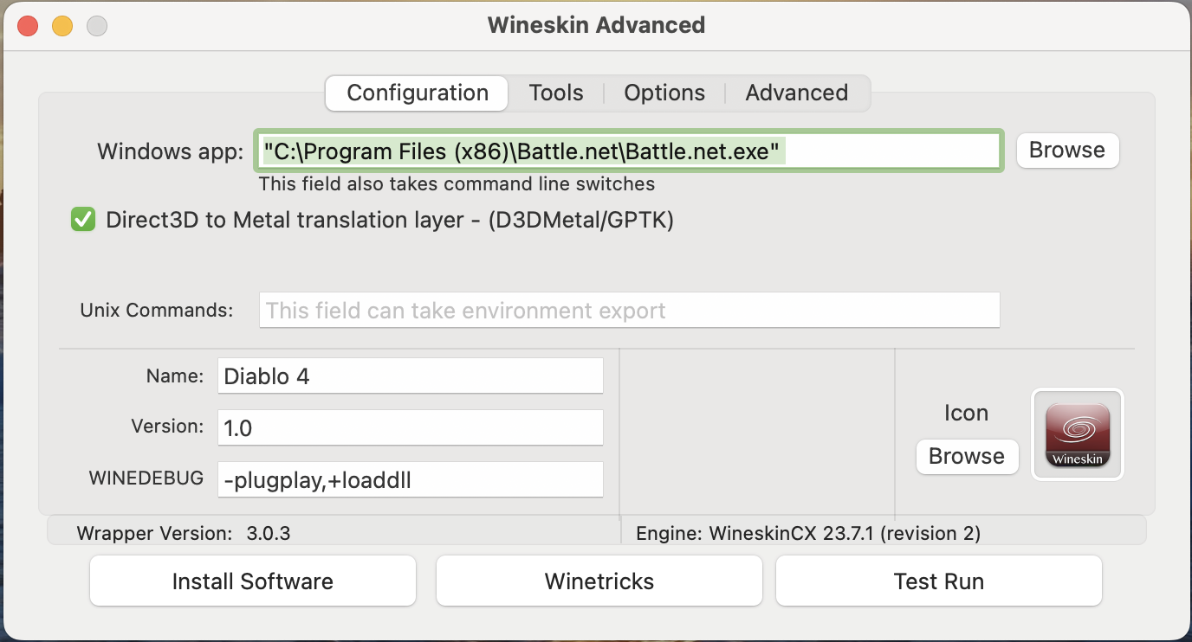Click the Icon label
Viewport: 1192px width, 642px height.
pyautogui.click(x=966, y=413)
